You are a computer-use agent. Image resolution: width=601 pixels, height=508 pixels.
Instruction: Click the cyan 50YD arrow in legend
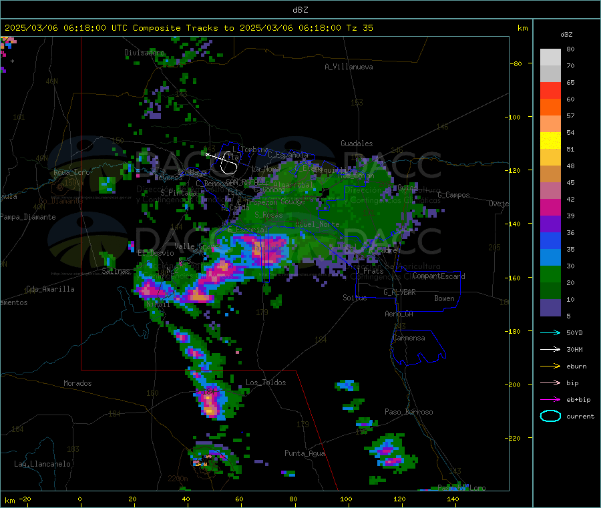point(550,332)
